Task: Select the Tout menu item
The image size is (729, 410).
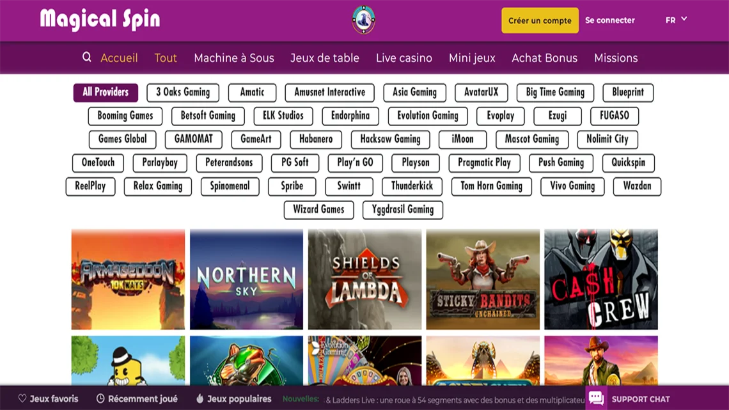Action: (166, 58)
